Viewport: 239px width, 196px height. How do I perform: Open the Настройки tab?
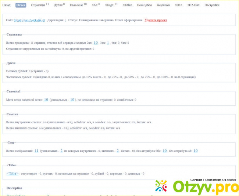coord(212,5)
